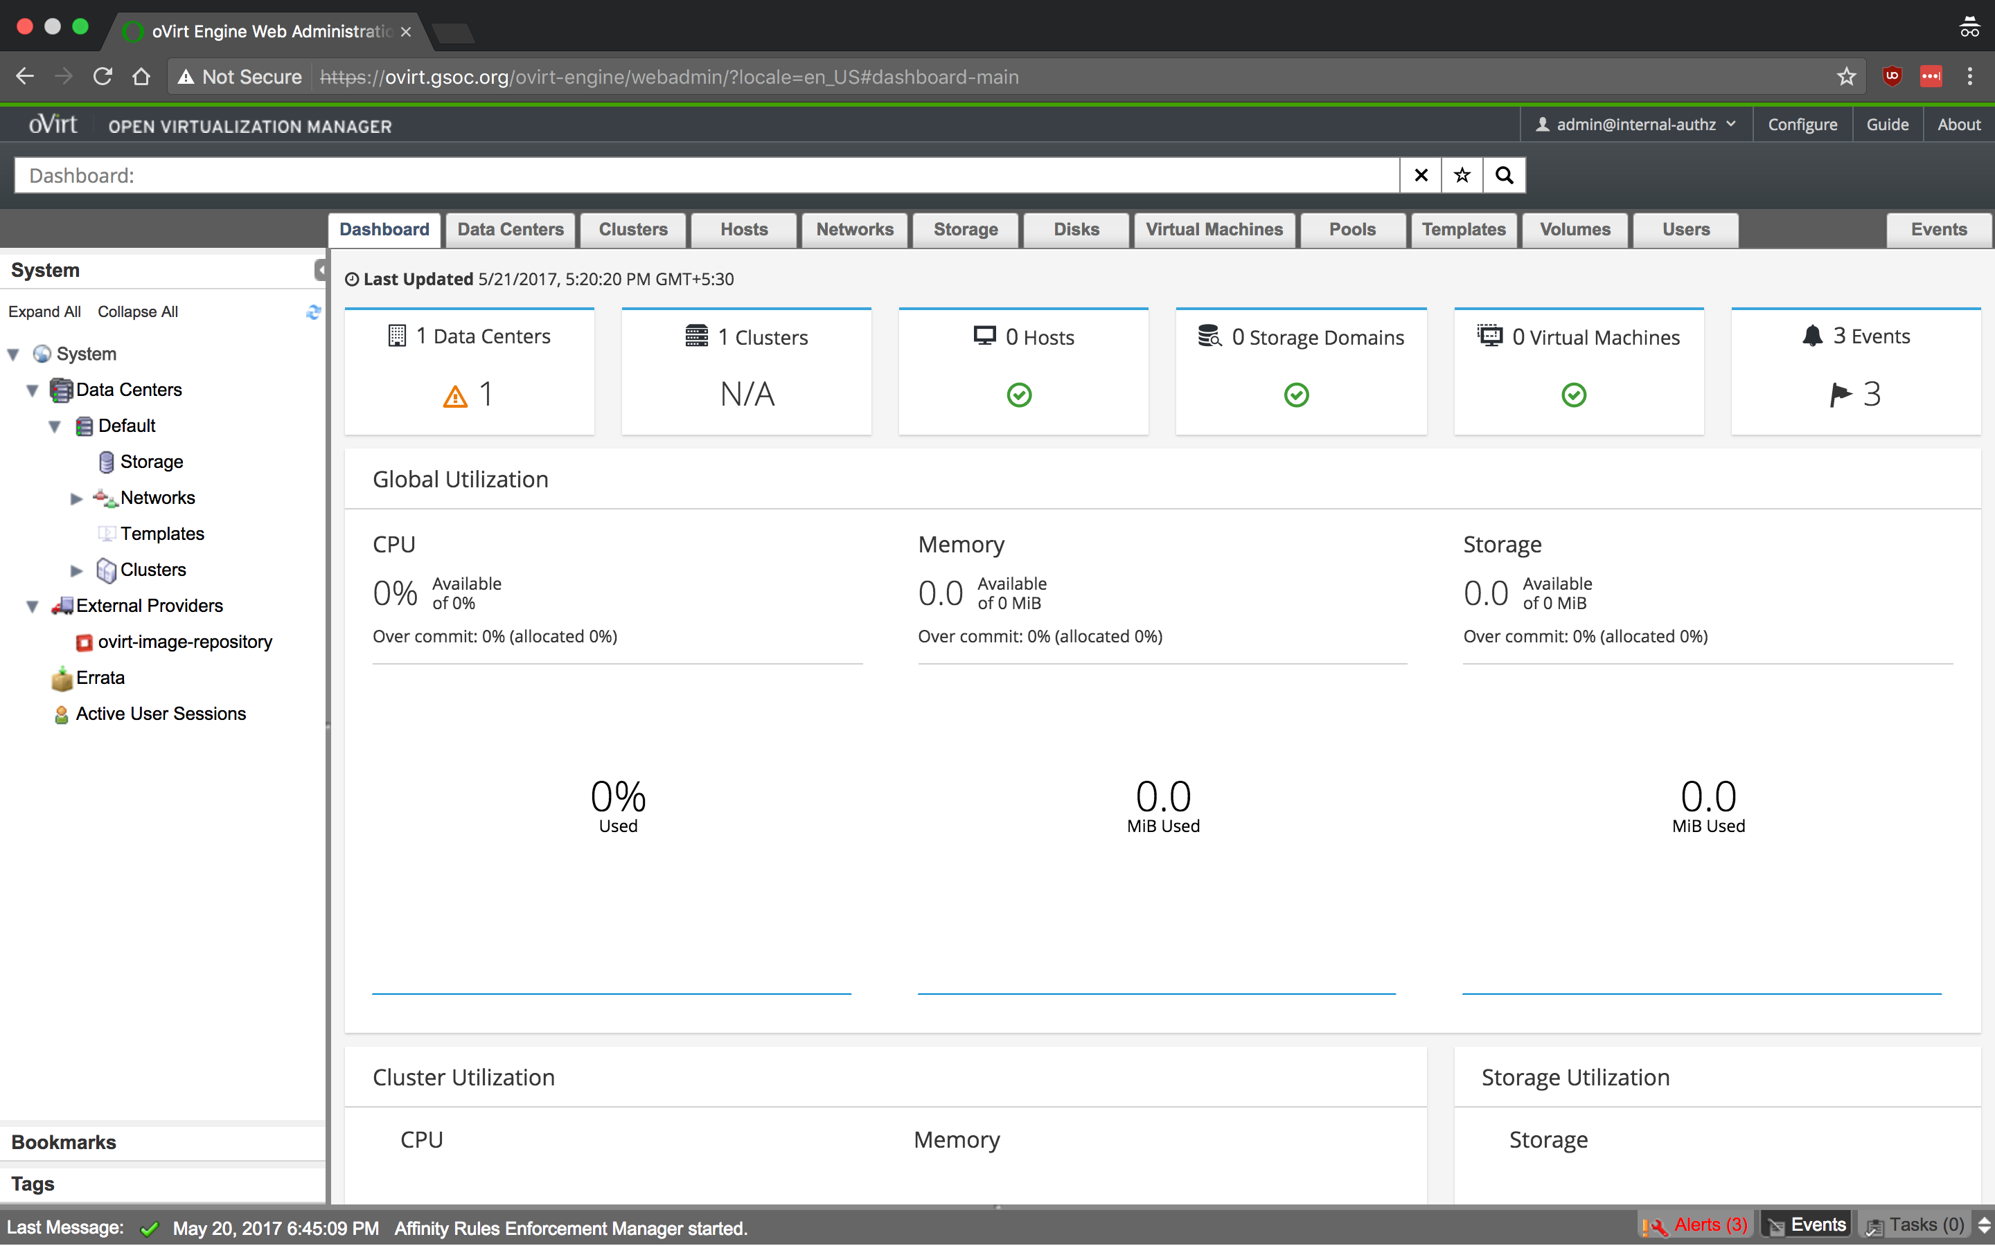The height and width of the screenshot is (1246, 1995).
Task: Expand the Bookmarks panel
Action: point(162,1142)
